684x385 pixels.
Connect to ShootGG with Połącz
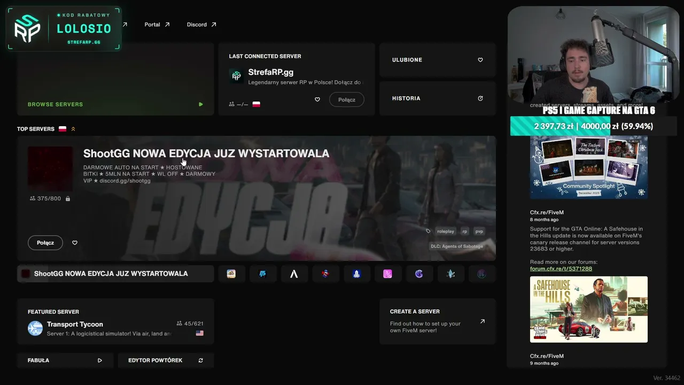click(45, 243)
